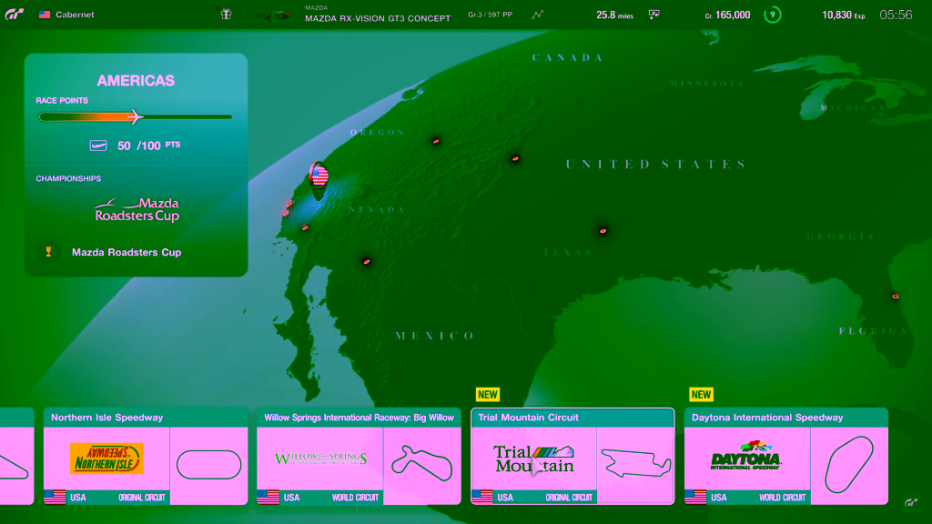Click the Race Points progress bar

pos(135,116)
